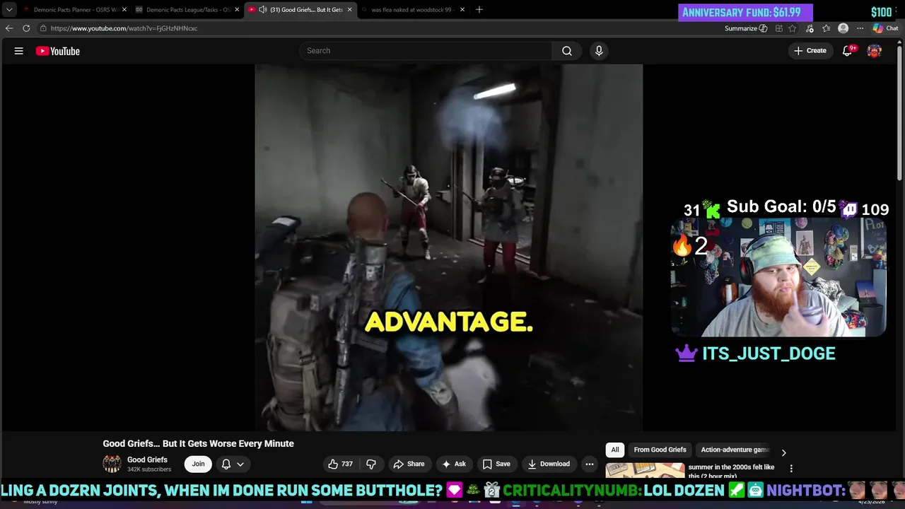Image resolution: width=905 pixels, height=509 pixels.
Task: Select the From Good Griefs chip
Action: click(660, 450)
